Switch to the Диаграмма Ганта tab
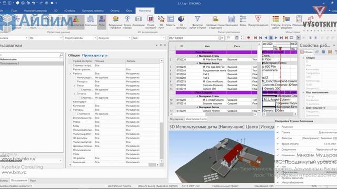337x189 pixels. coord(196,119)
